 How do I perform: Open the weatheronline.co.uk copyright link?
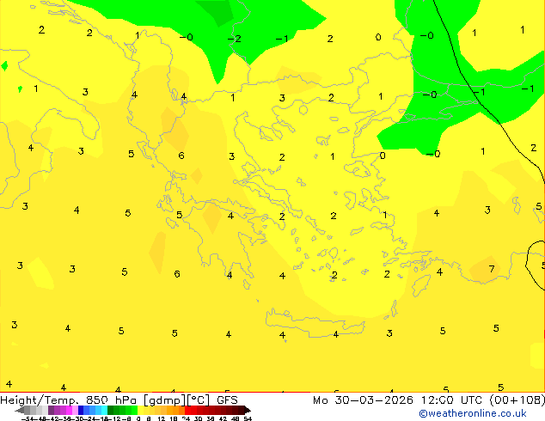[473, 413]
